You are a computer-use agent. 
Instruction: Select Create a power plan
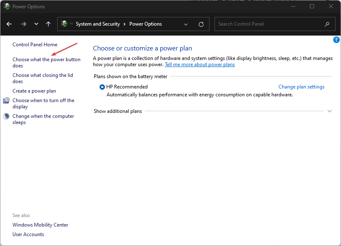pyautogui.click(x=34, y=91)
